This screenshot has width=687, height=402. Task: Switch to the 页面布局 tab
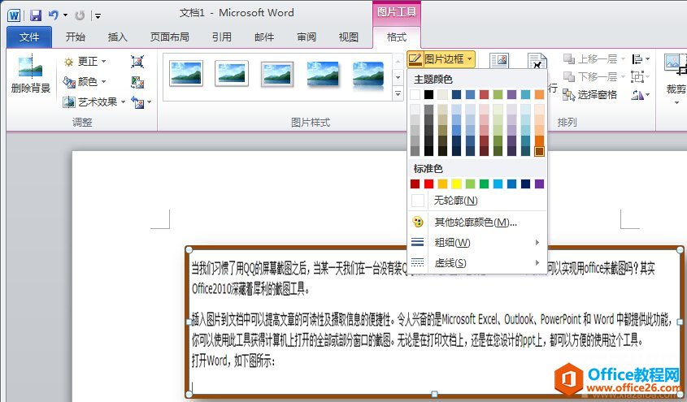pyautogui.click(x=170, y=37)
